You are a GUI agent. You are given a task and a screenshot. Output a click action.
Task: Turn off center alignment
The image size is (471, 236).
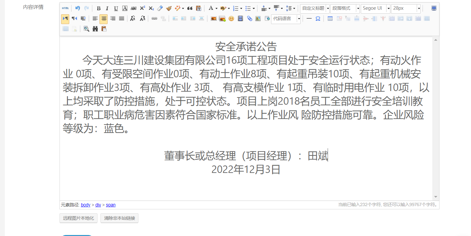point(104,19)
